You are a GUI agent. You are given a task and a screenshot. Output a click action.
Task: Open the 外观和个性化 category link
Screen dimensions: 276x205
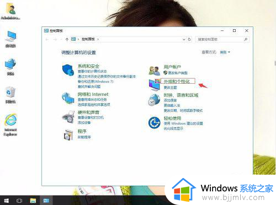177,82
